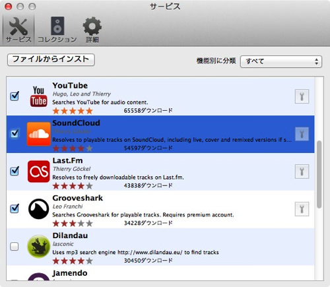This screenshot has width=330, height=287.
Task: Select the SoundCloud title text
Action: click(76, 123)
